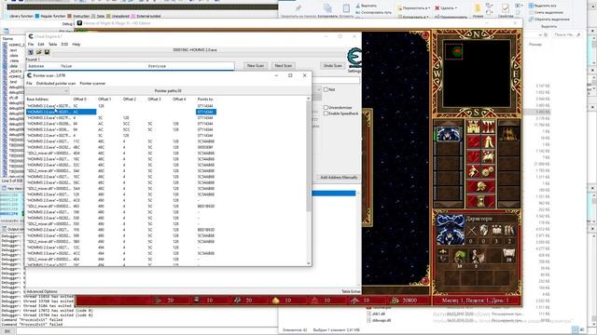Click first army creature slot in hero panel
This screenshot has width=597, height=335.
(x=460, y=257)
